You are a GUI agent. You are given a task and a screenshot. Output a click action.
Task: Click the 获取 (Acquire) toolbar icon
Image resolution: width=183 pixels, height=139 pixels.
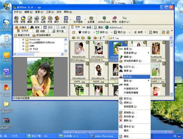point(16,19)
